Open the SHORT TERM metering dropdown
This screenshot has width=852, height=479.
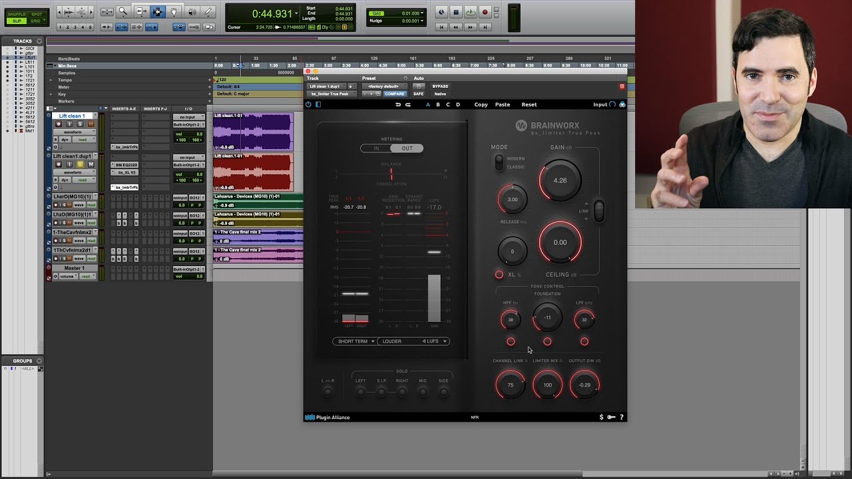coord(355,341)
